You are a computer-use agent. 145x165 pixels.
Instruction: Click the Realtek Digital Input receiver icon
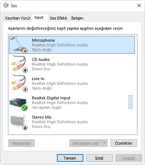tap(18, 104)
